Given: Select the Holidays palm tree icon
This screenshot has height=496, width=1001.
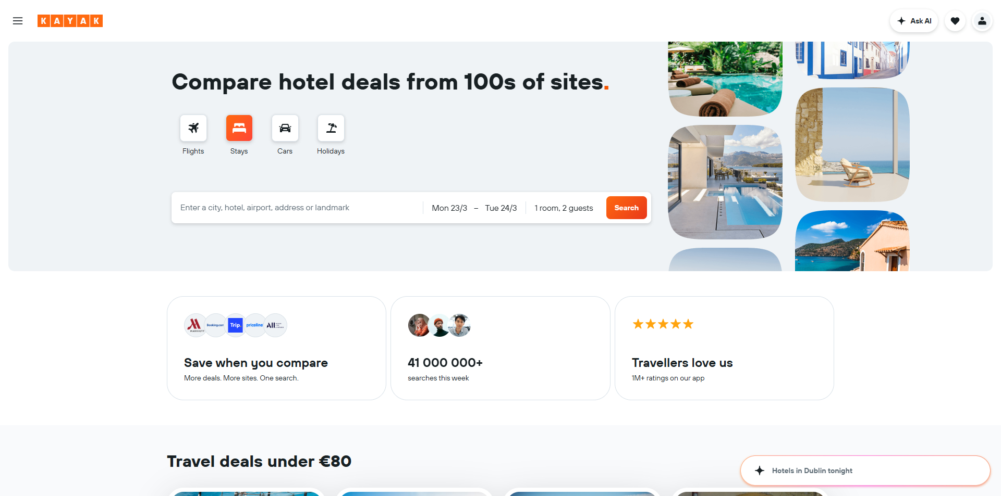Looking at the screenshot, I should click(331, 128).
